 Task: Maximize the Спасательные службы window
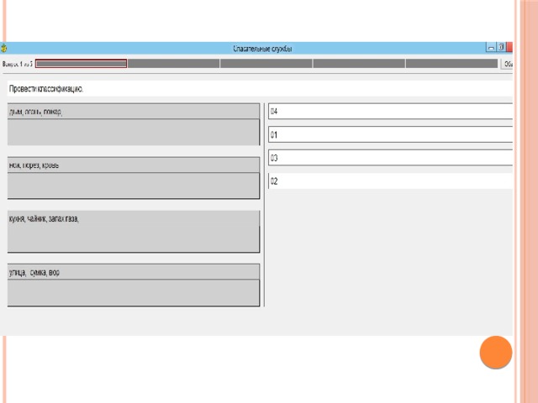pos(501,49)
